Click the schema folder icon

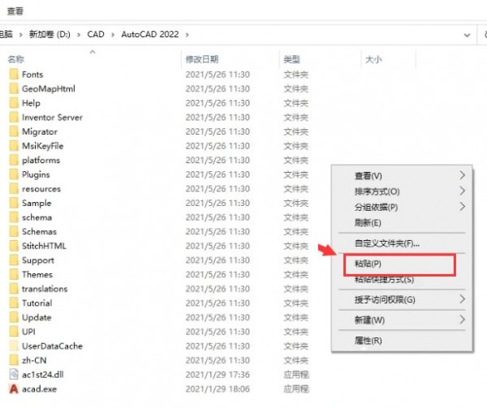click(14, 217)
